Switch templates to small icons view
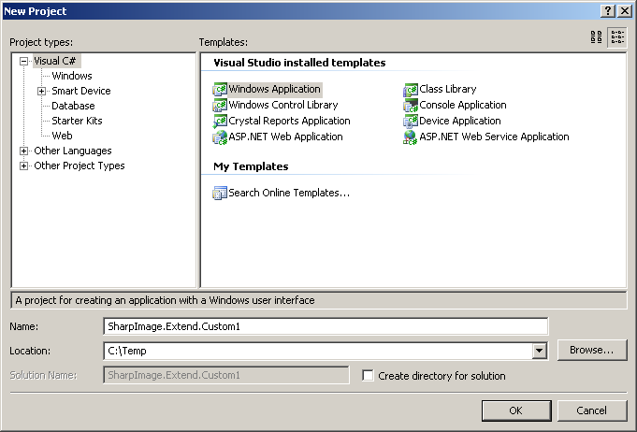 (x=617, y=37)
